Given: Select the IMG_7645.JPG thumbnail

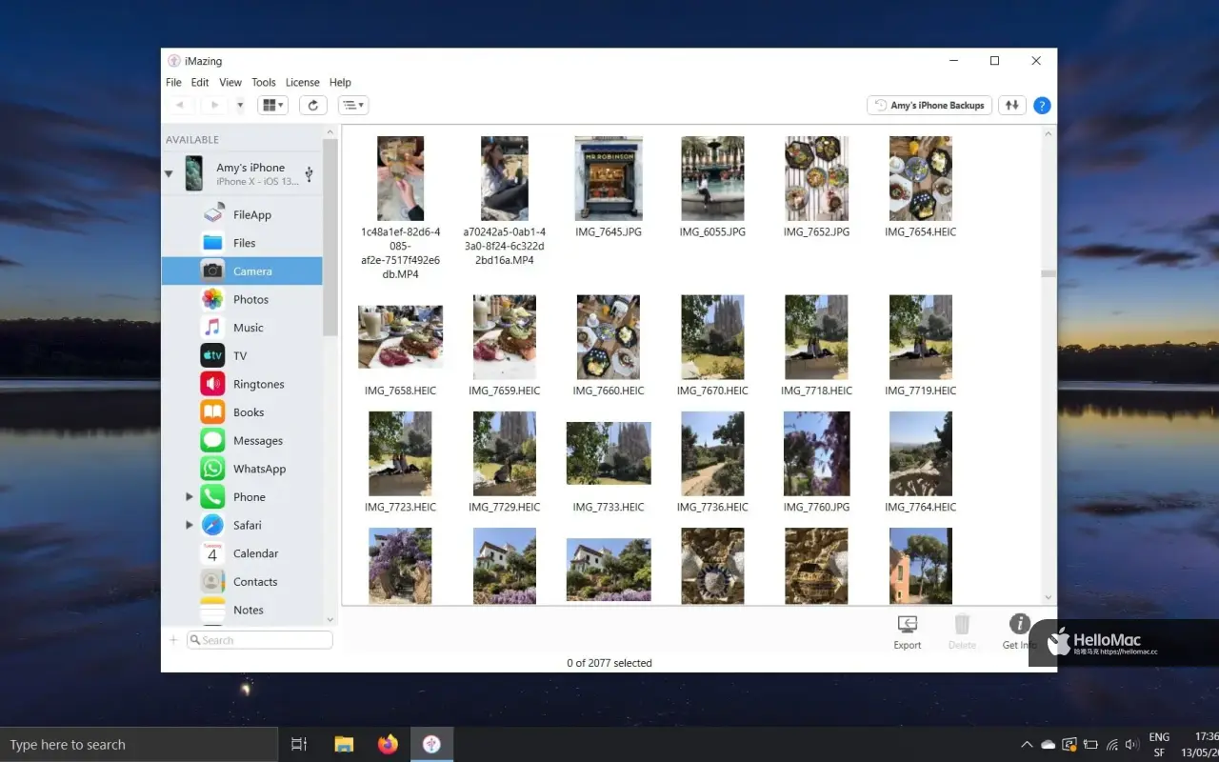Looking at the screenshot, I should (609, 178).
